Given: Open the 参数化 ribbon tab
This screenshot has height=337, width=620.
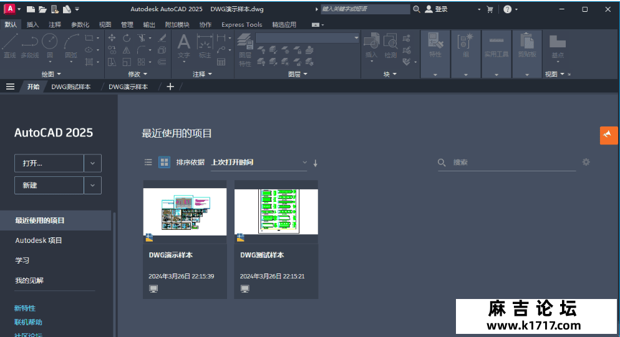Looking at the screenshot, I should click(80, 24).
